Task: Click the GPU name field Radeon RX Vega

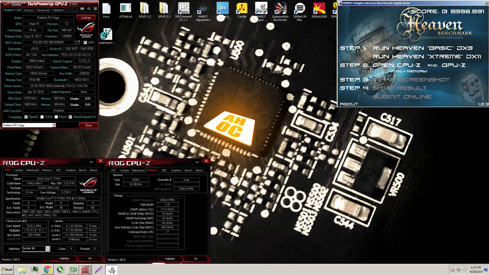Action: [48, 18]
